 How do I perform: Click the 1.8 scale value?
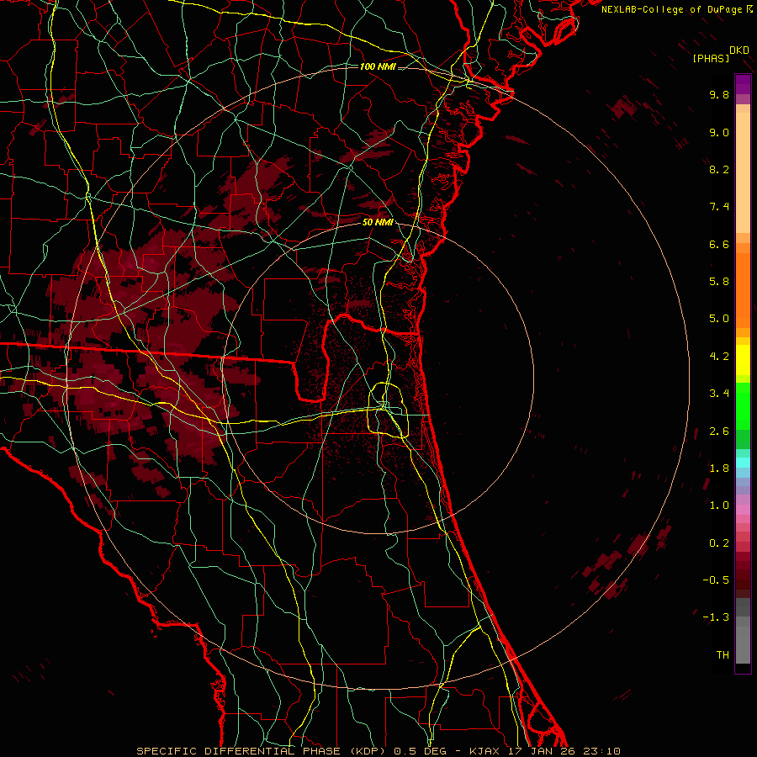pos(719,468)
